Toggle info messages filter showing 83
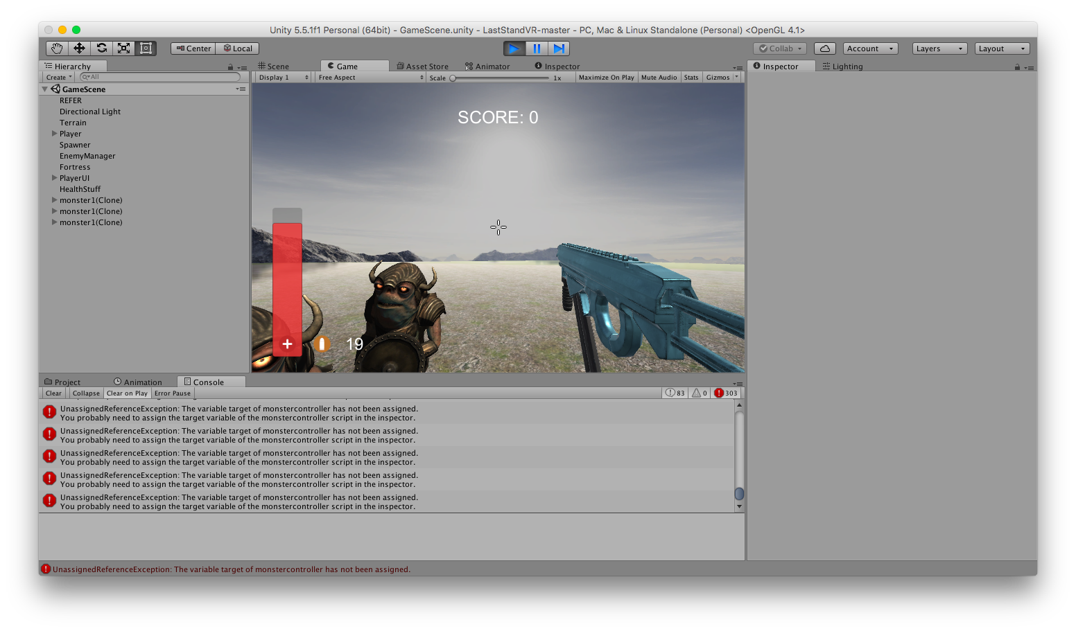The height and width of the screenshot is (631, 1076). click(x=675, y=393)
